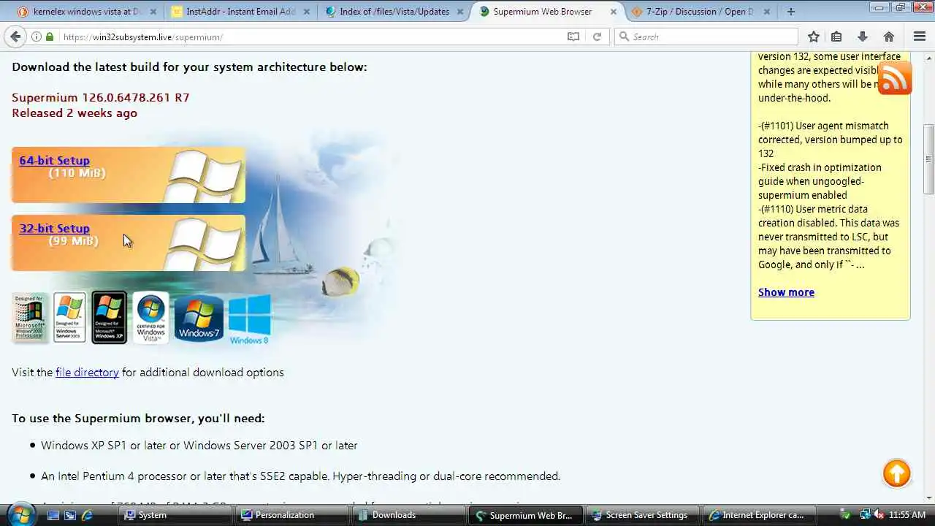Download the 64-bit Setup link
Screen dimensions: 935x526
click(54, 161)
